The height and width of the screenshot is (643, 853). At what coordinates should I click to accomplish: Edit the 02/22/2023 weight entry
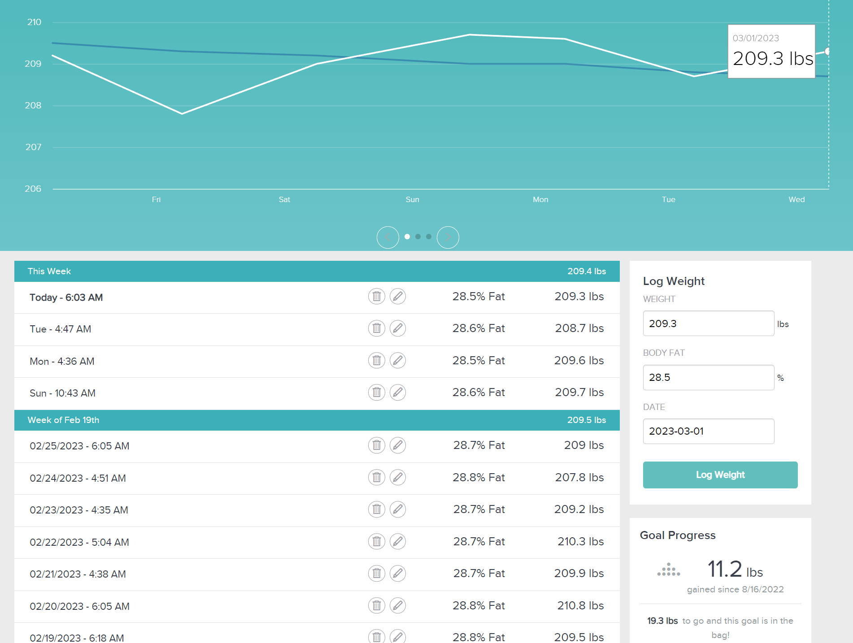tap(397, 542)
